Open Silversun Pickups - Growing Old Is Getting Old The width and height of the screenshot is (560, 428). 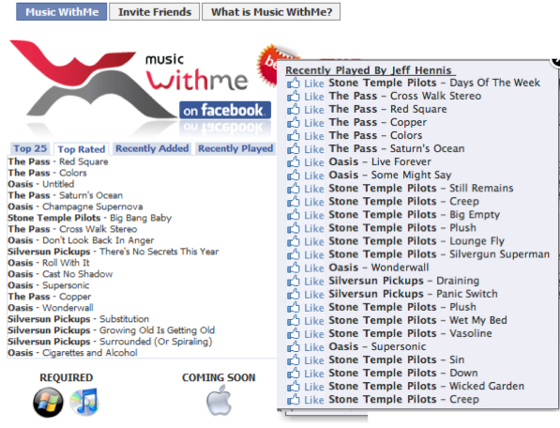click(x=112, y=330)
